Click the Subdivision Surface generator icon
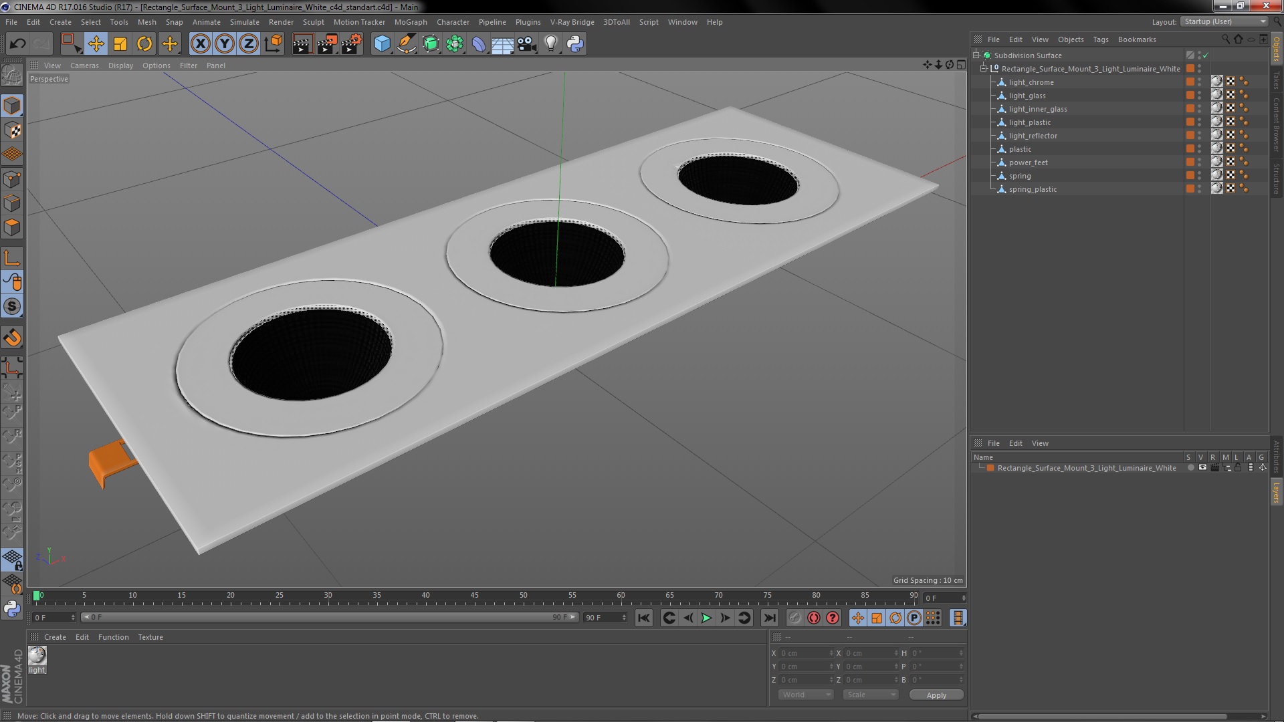Image resolution: width=1284 pixels, height=722 pixels. (x=431, y=44)
